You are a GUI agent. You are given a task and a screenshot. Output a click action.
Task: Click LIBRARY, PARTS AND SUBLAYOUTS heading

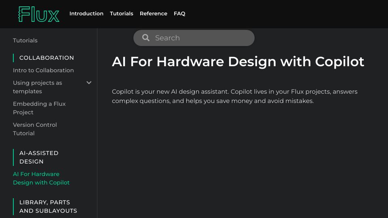(48, 206)
